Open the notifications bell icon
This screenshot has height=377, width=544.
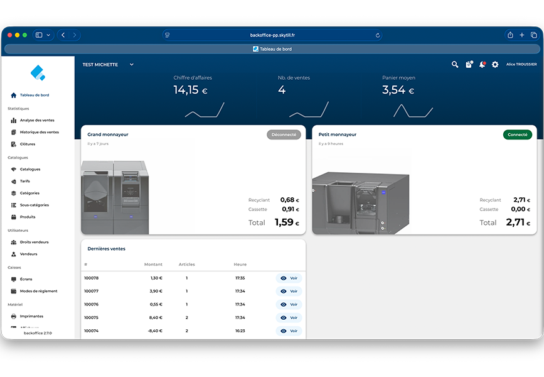(x=482, y=64)
